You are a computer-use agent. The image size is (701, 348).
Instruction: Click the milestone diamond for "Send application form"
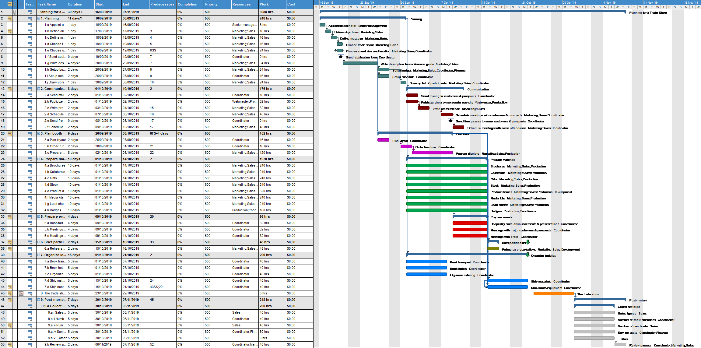pyautogui.click(x=341, y=57)
